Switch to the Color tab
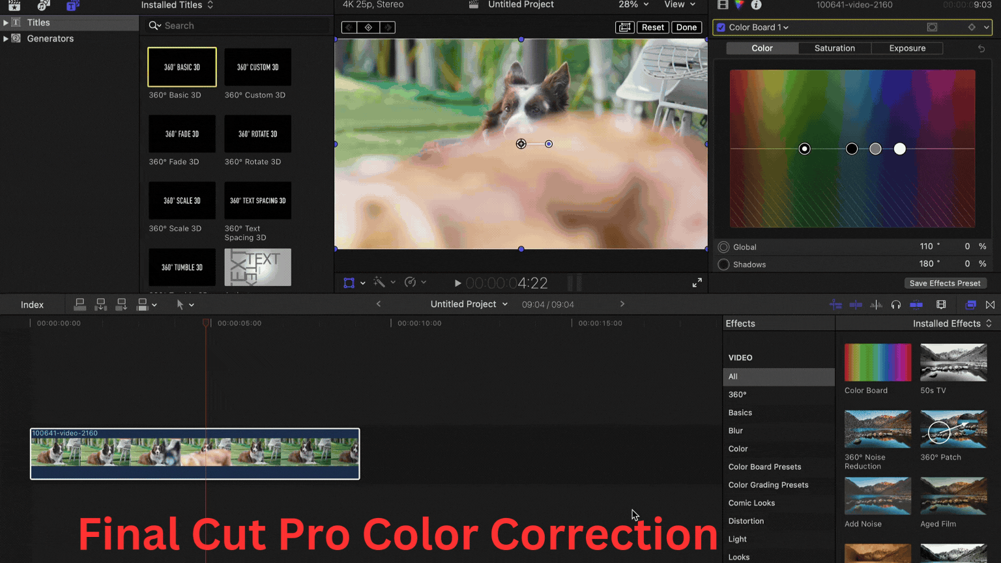Viewport: 1001px width, 563px height. click(x=762, y=48)
